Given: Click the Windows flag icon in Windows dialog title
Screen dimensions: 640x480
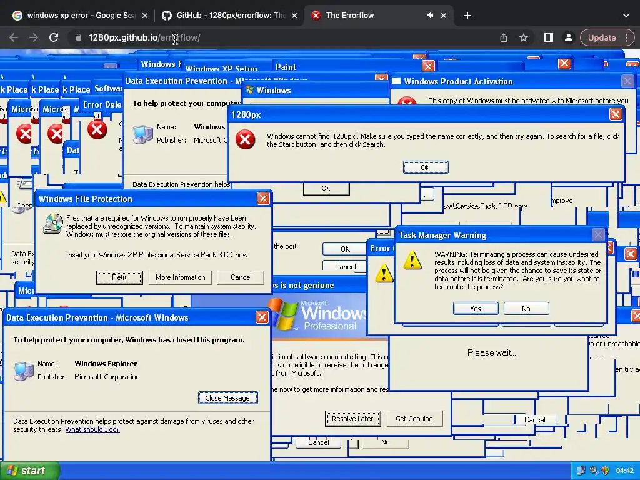Looking at the screenshot, I should click(250, 90).
